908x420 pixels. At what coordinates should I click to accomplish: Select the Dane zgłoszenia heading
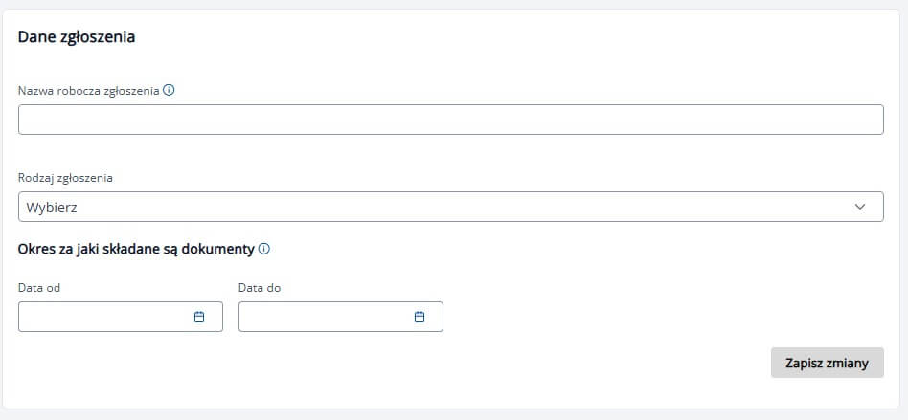[77, 37]
